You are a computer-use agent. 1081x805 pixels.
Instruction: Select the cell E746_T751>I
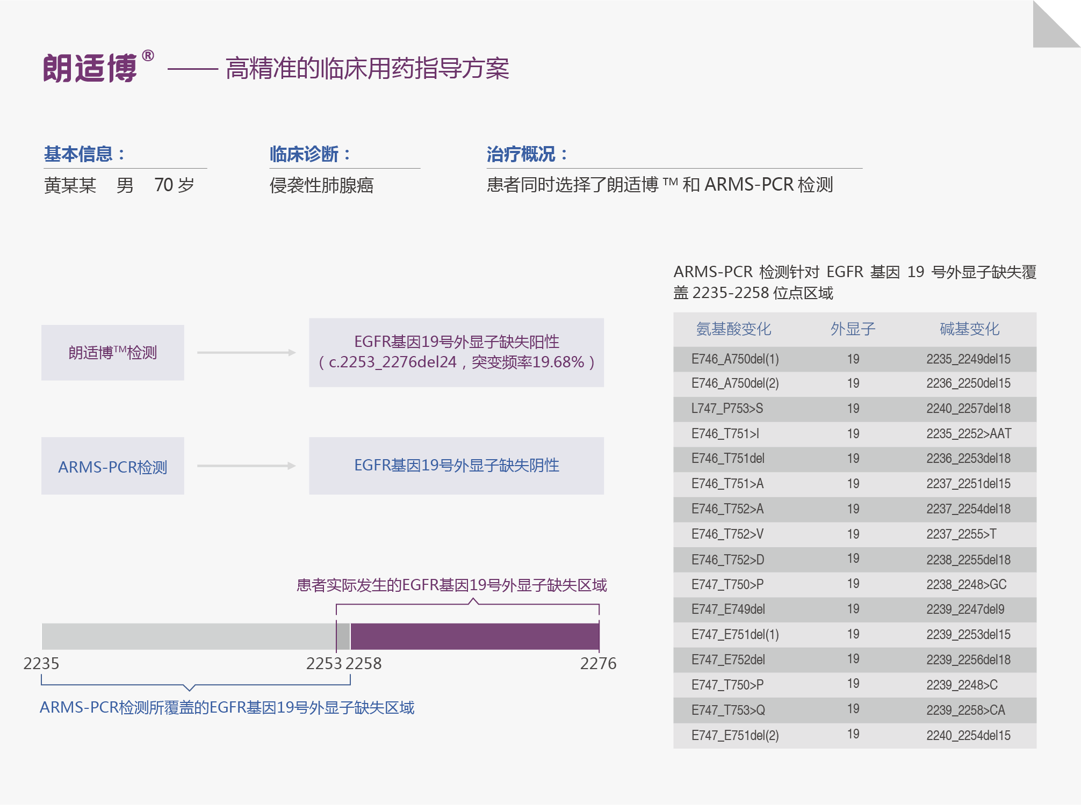[725, 434]
